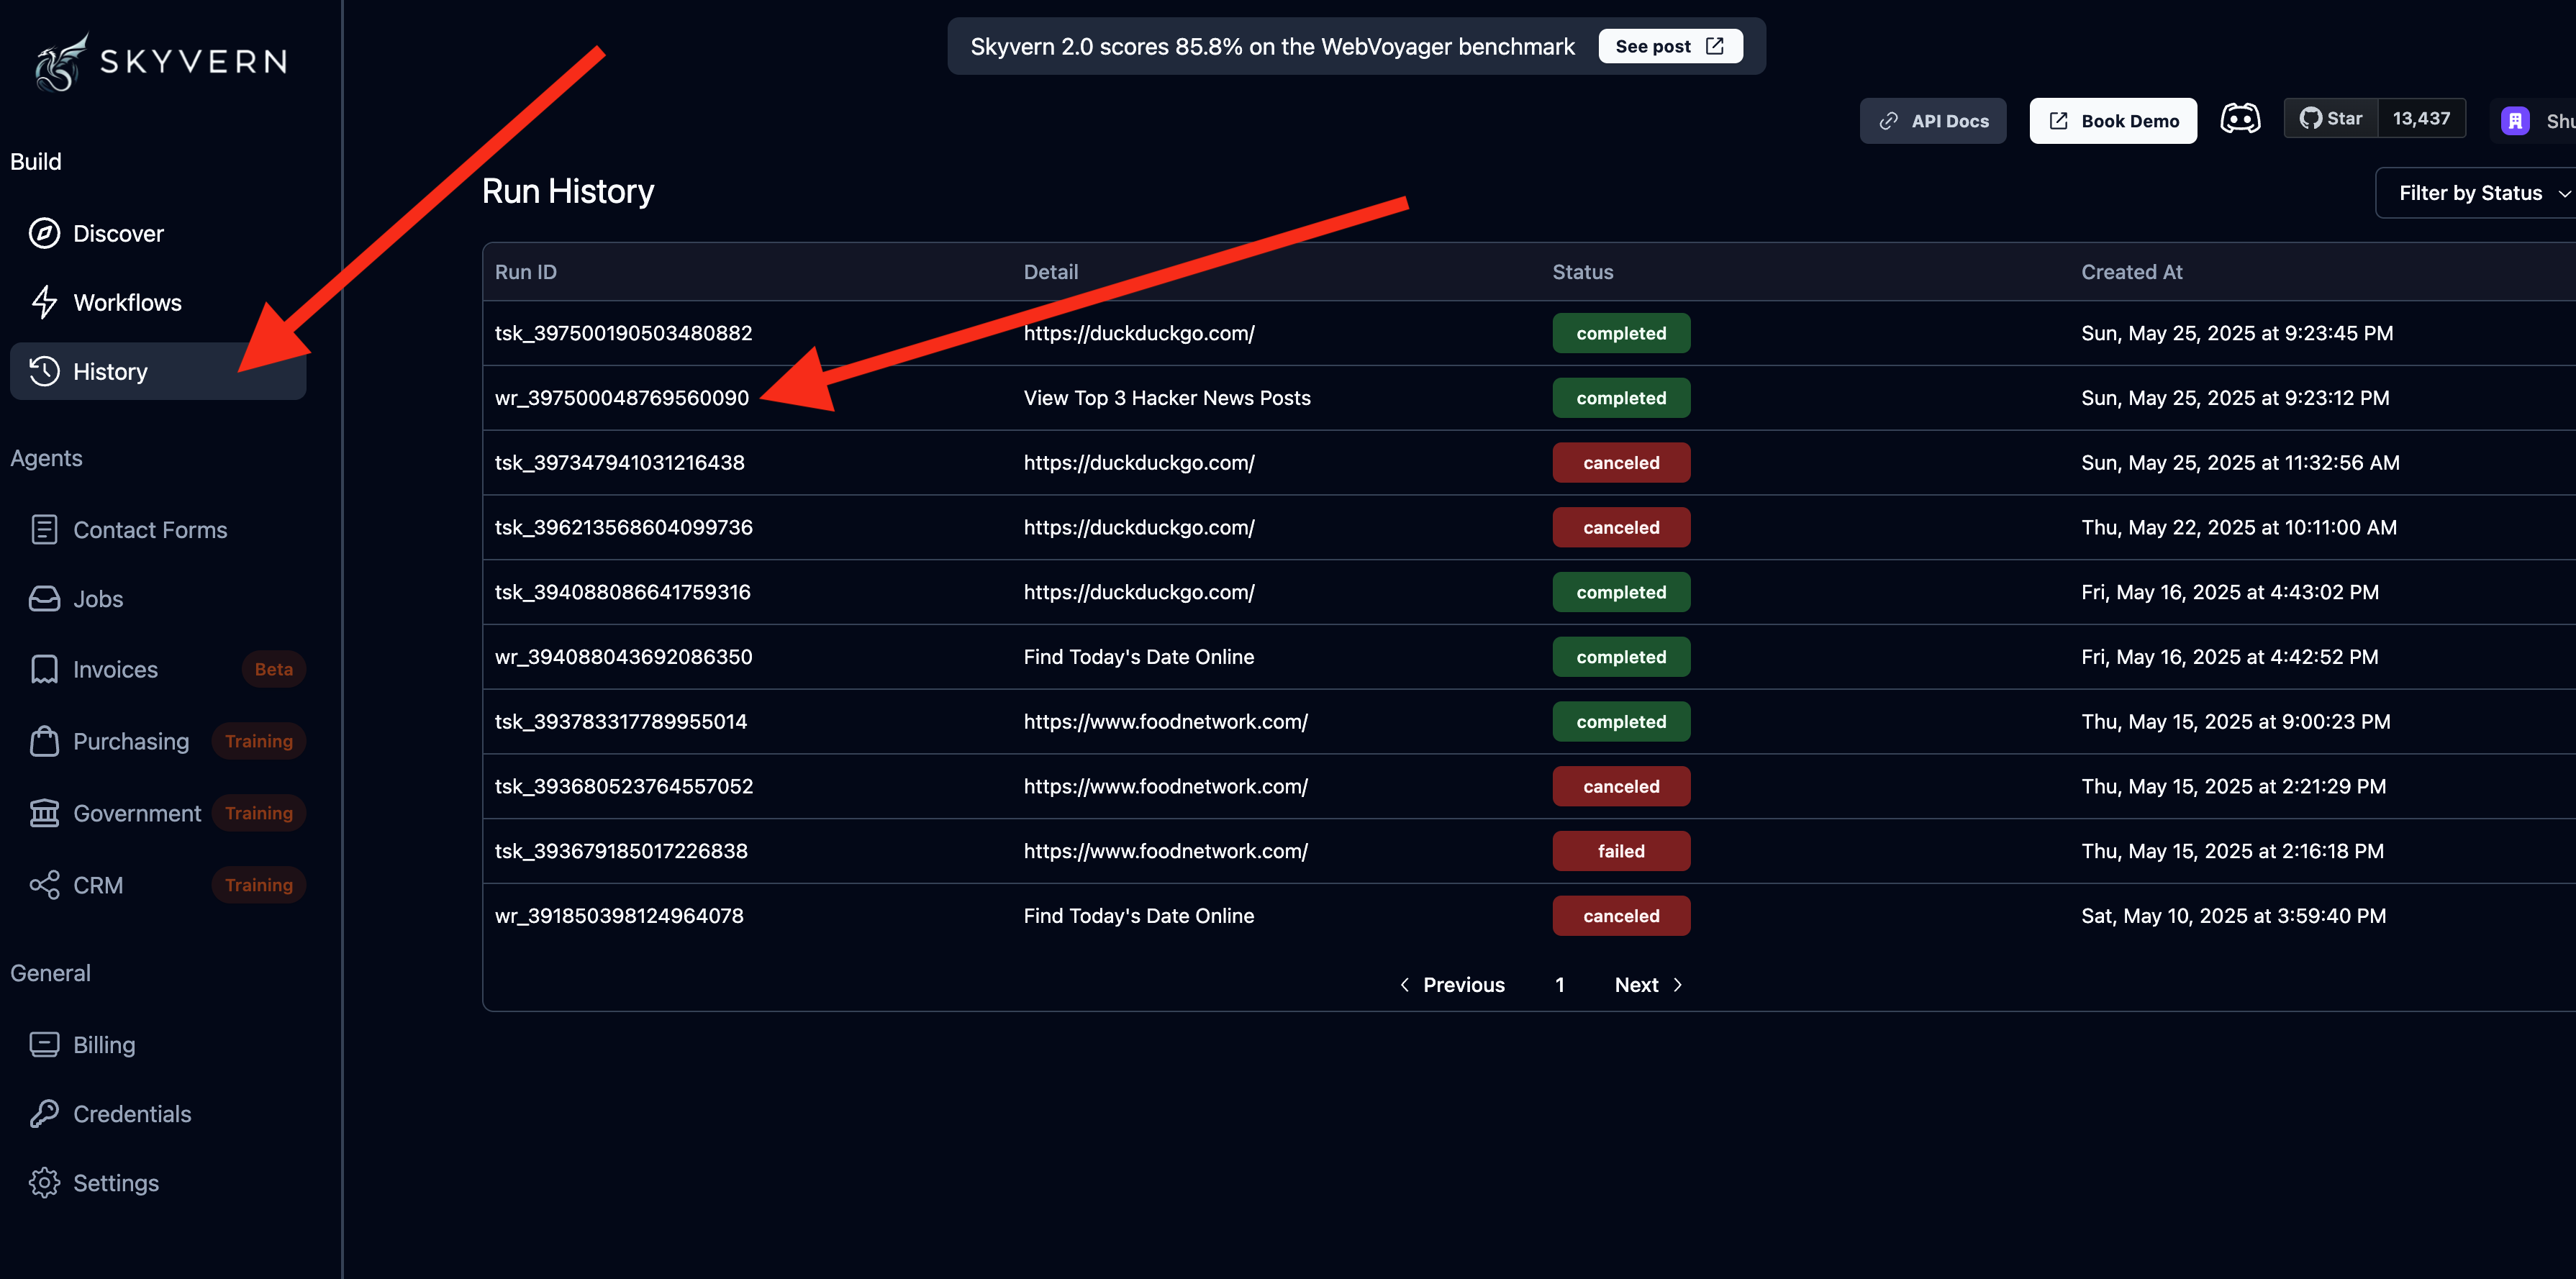The width and height of the screenshot is (2576, 1279).
Task: Open Contact Forms agent
Action: (x=150, y=530)
